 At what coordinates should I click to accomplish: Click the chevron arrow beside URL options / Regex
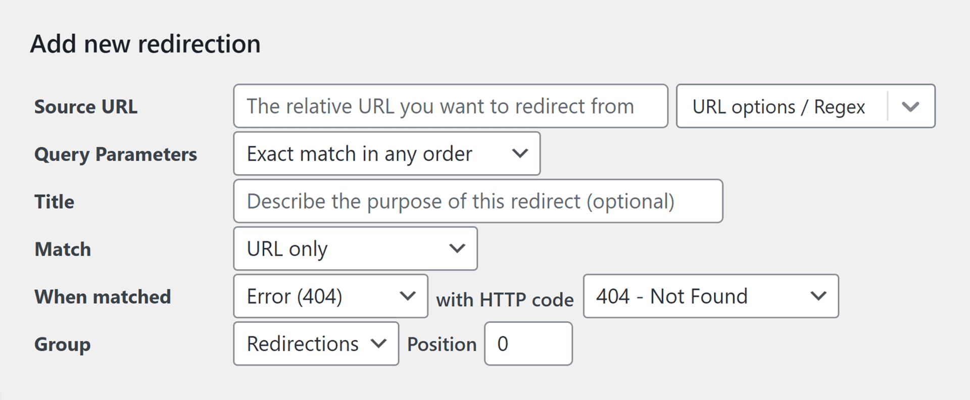(x=910, y=107)
